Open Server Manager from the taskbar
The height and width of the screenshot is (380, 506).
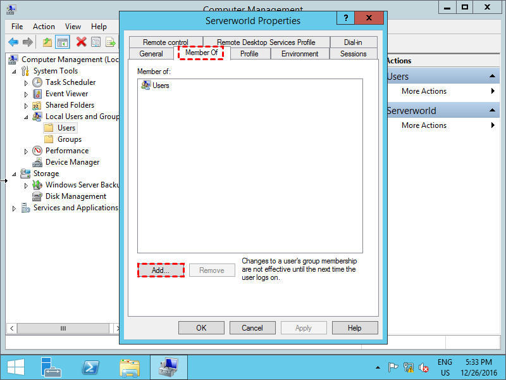coord(51,368)
